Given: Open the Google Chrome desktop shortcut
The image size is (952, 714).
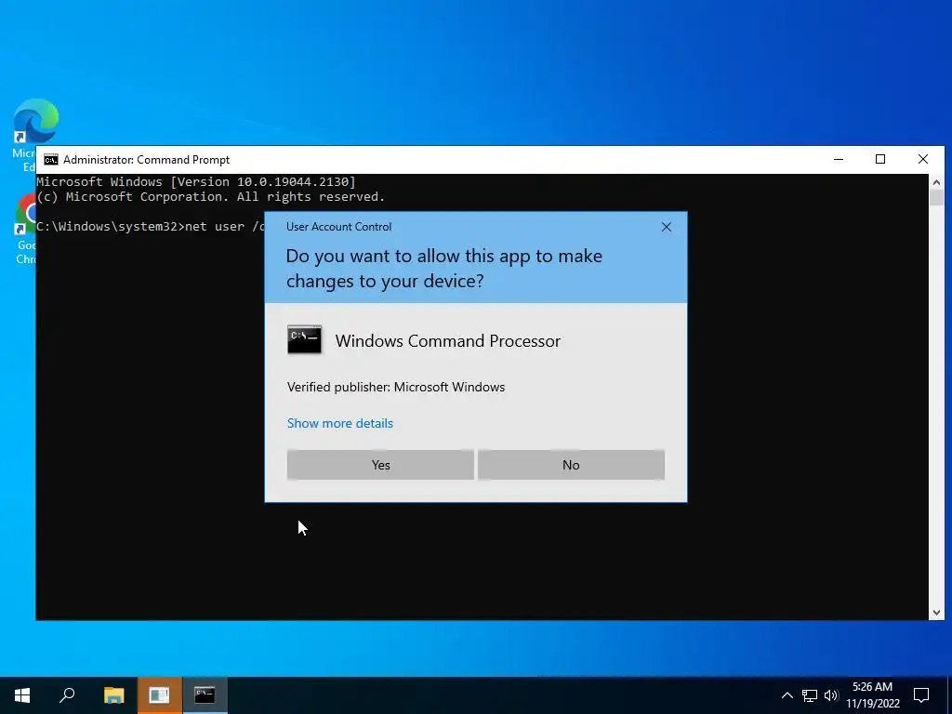Looking at the screenshot, I should [x=26, y=229].
